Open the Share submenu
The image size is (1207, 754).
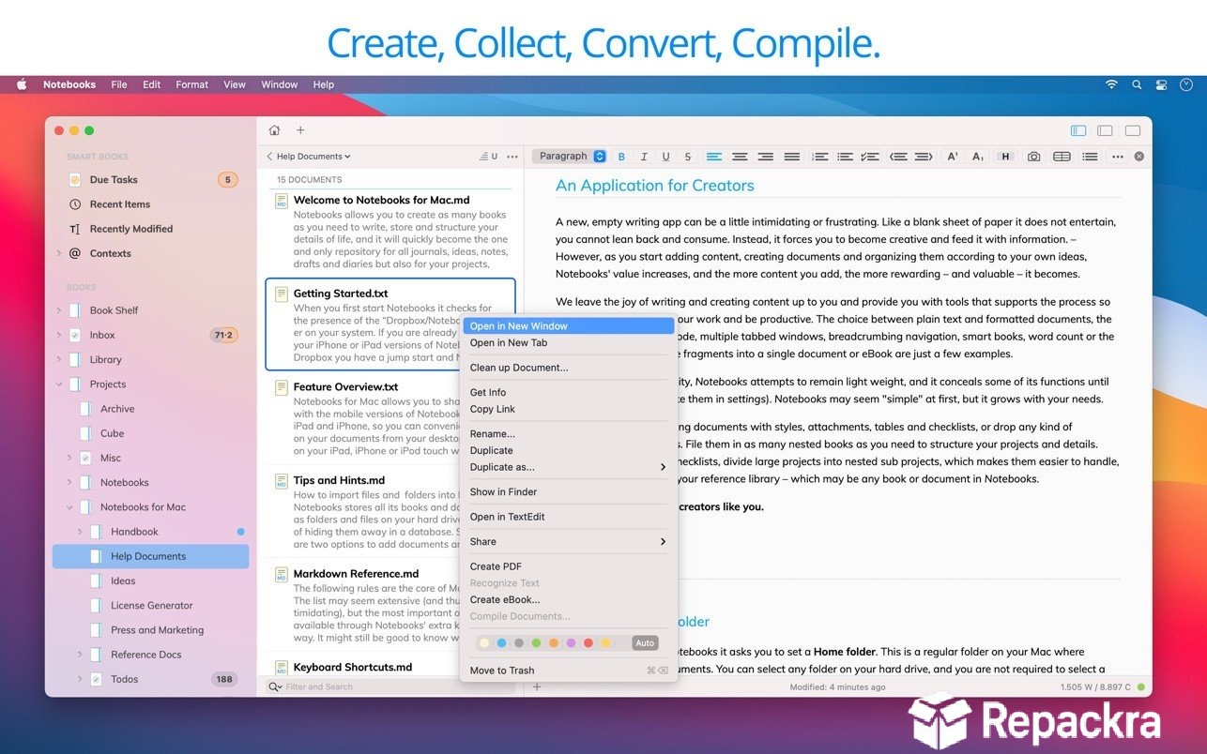click(569, 541)
